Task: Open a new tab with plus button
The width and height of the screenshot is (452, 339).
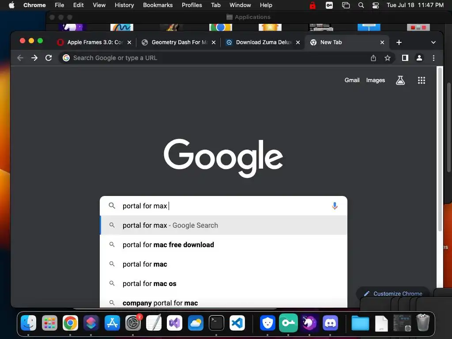Action: click(x=399, y=42)
